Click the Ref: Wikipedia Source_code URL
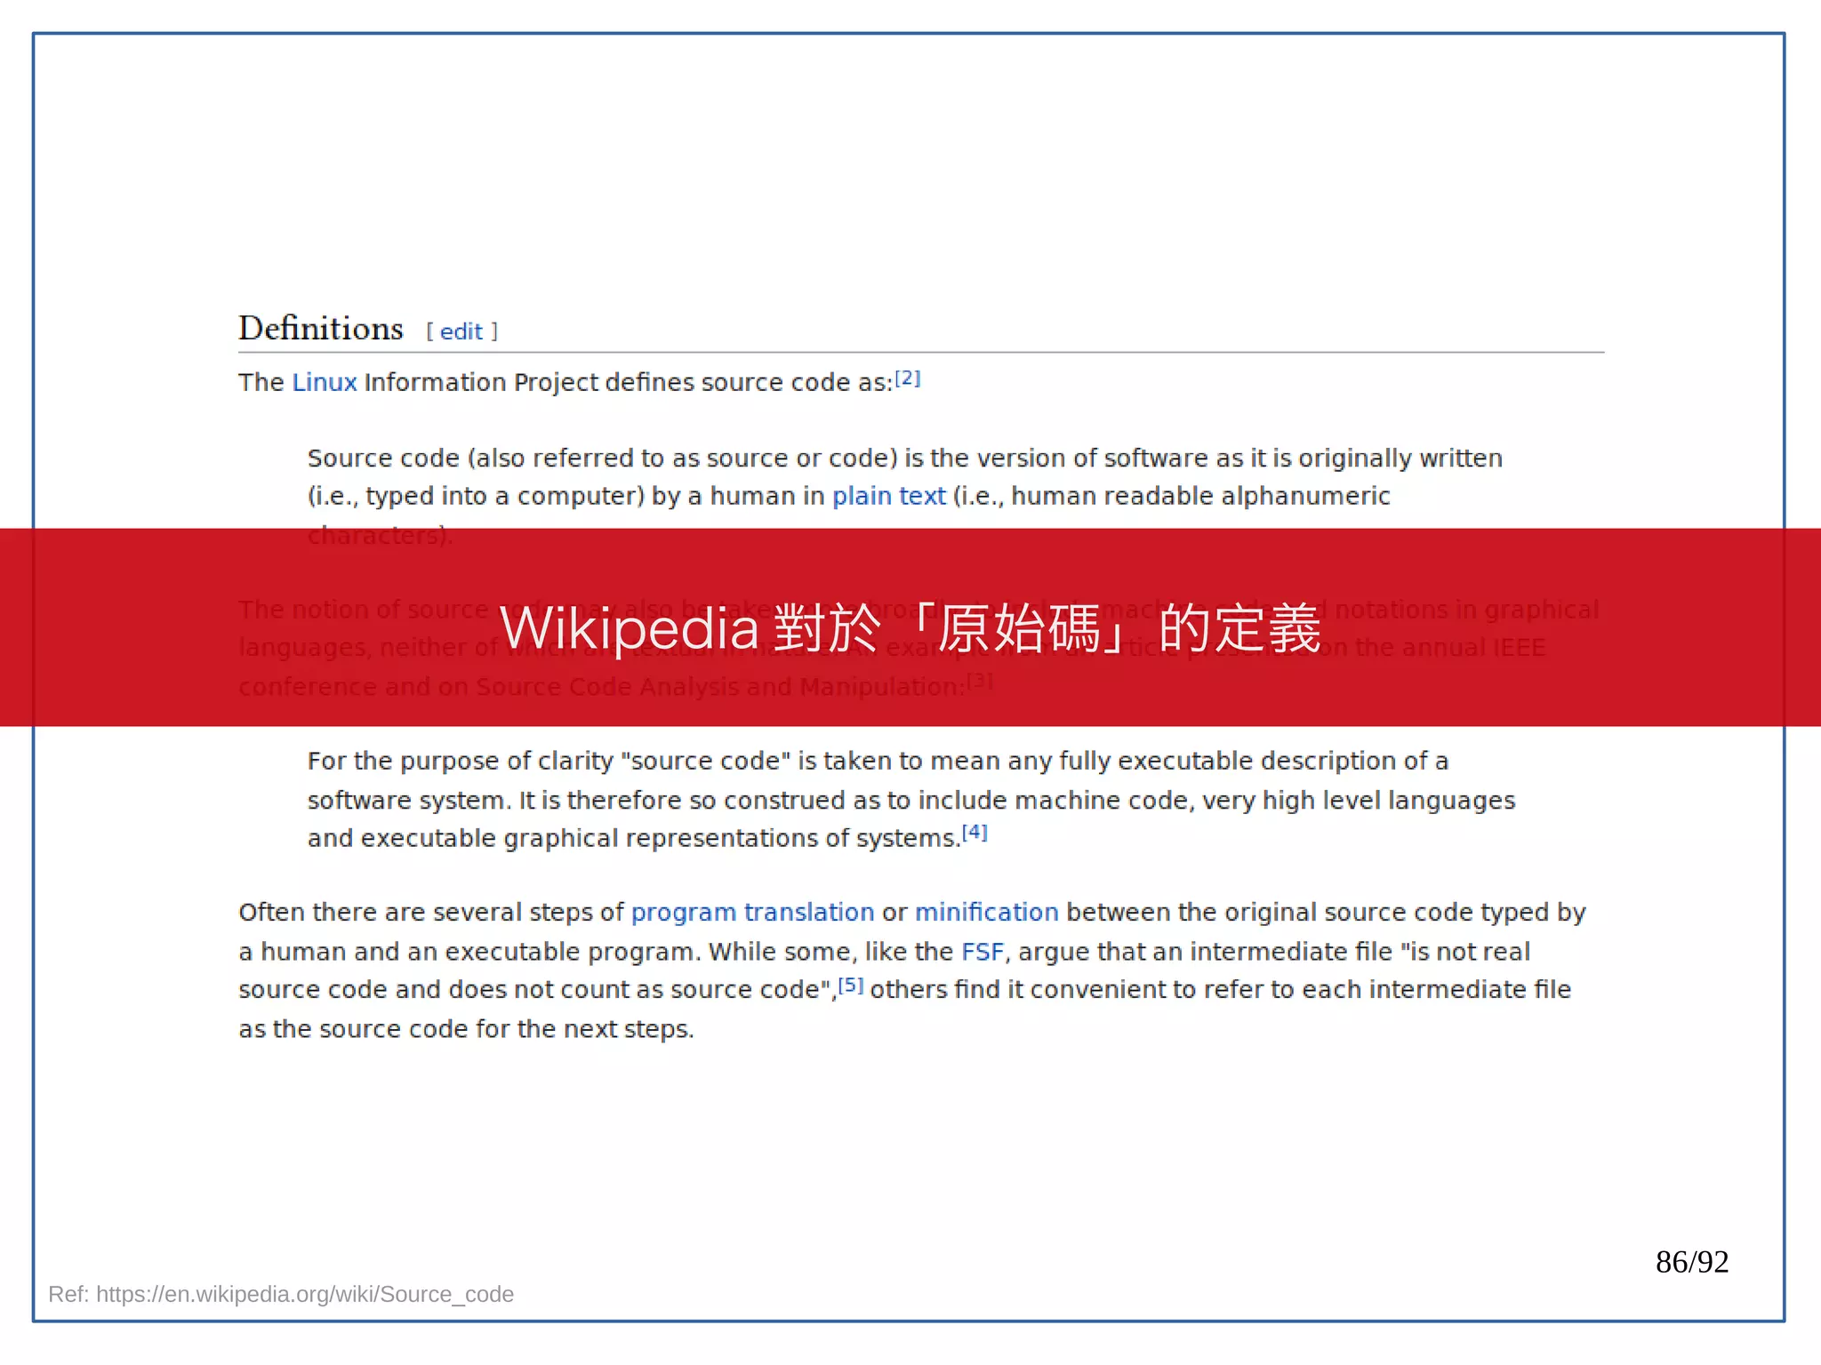1821x1365 pixels. coord(281,1294)
